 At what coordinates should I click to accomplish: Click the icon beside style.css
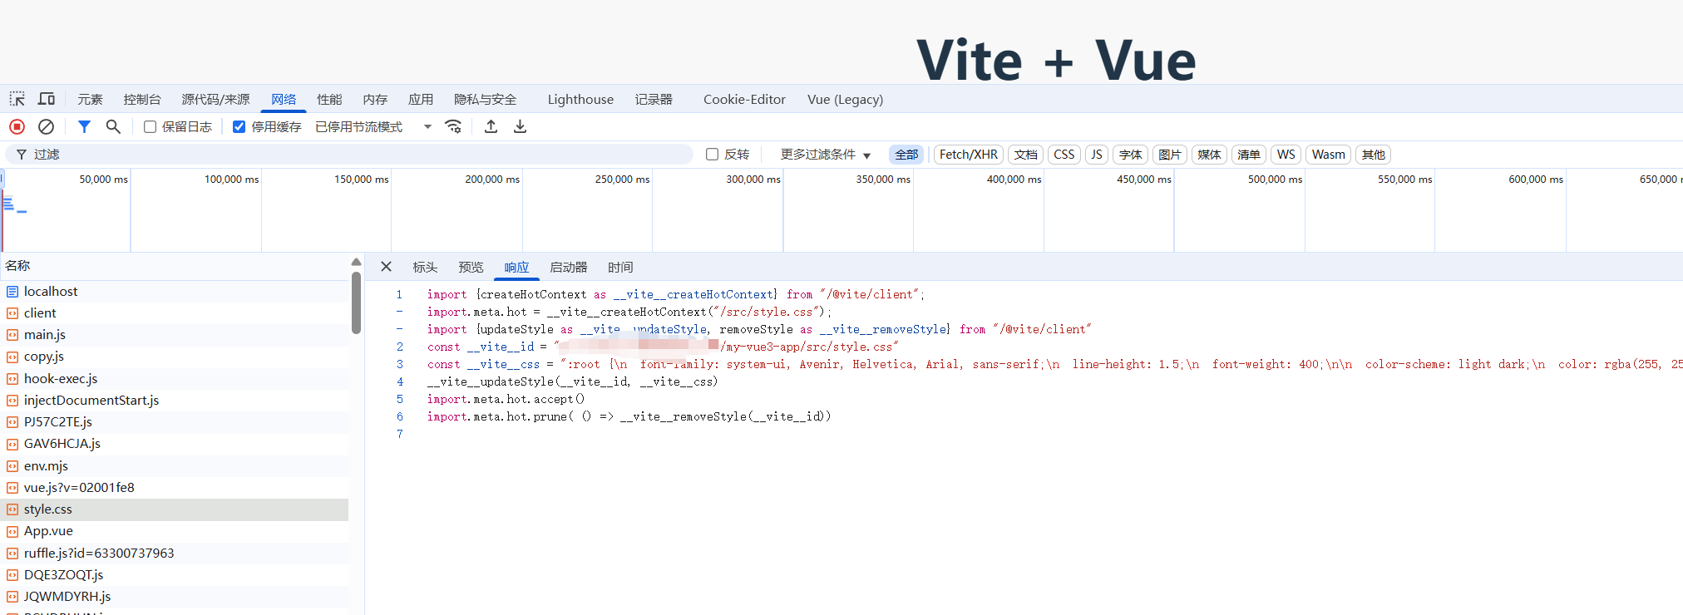tap(12, 509)
